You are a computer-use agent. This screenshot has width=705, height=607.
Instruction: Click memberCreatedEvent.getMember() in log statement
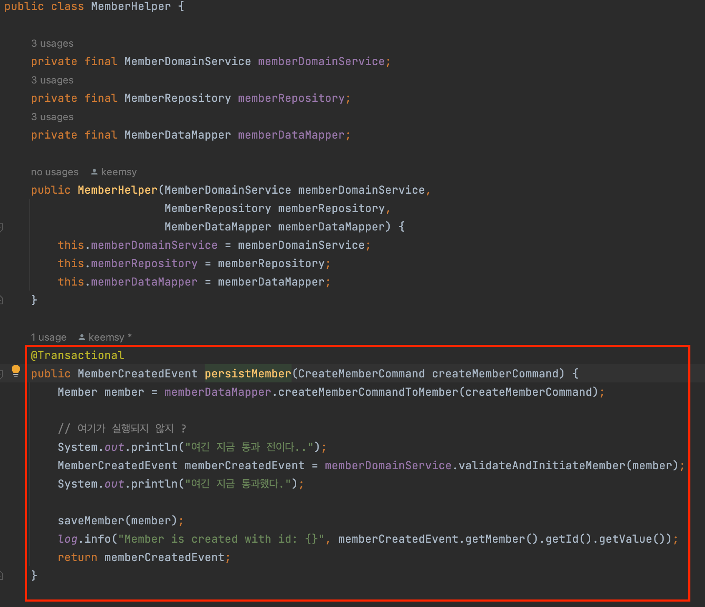439,539
